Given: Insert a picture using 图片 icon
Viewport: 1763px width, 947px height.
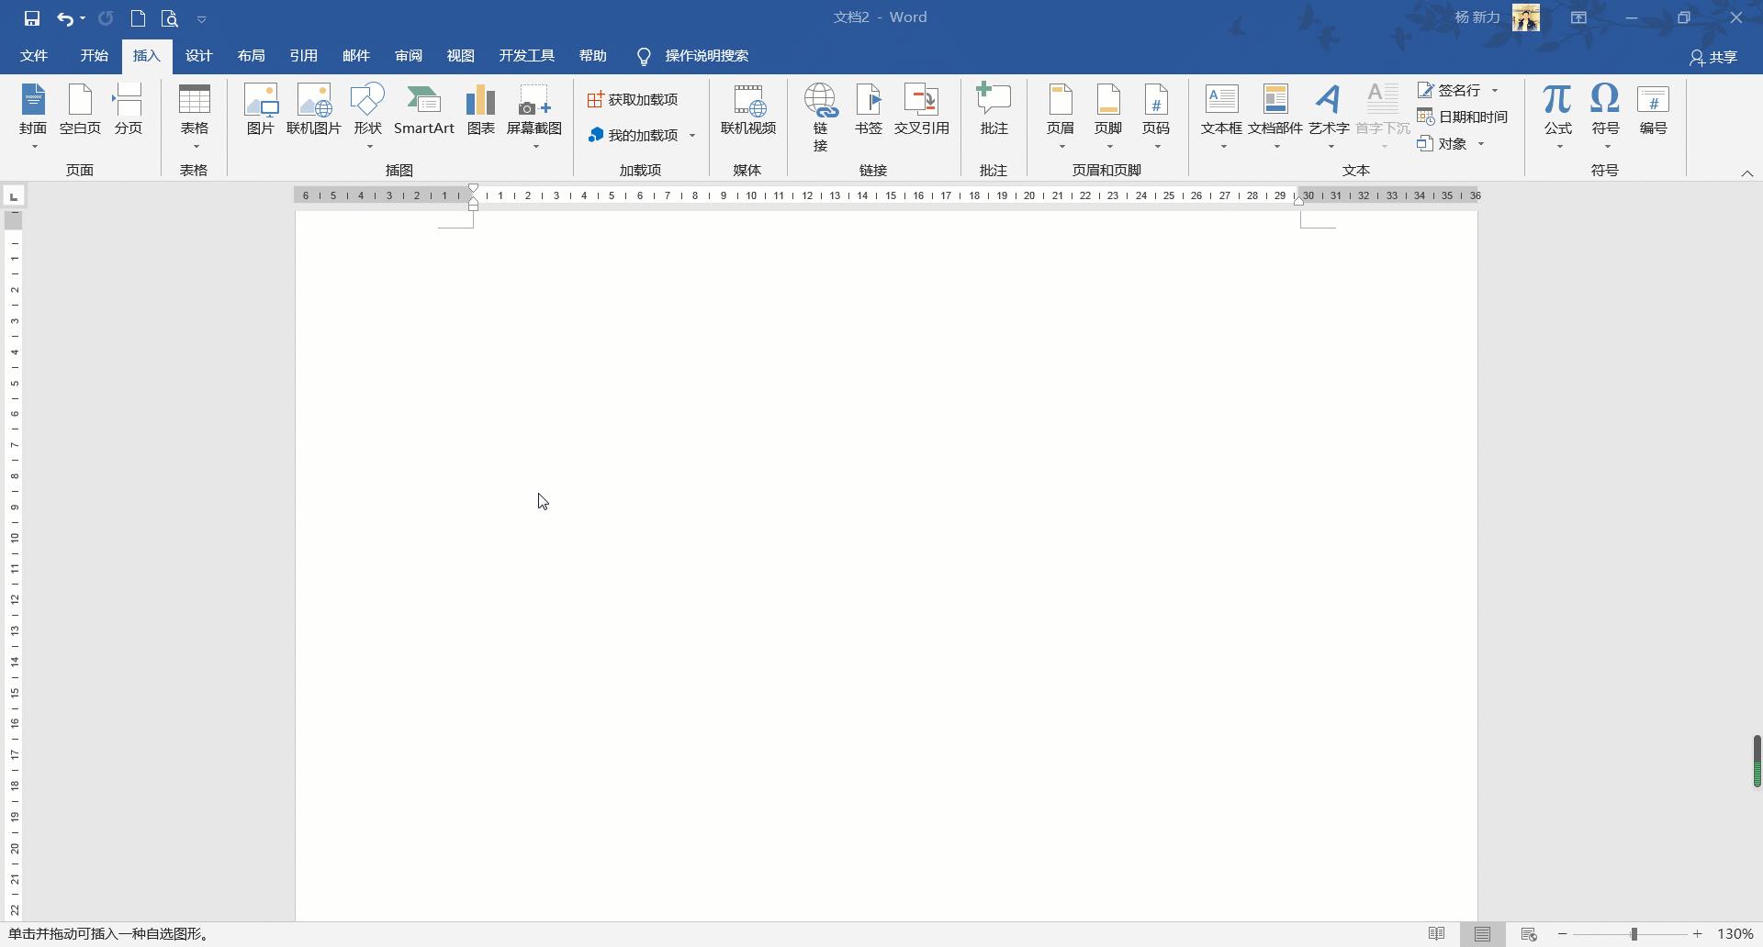Looking at the screenshot, I should pyautogui.click(x=261, y=109).
